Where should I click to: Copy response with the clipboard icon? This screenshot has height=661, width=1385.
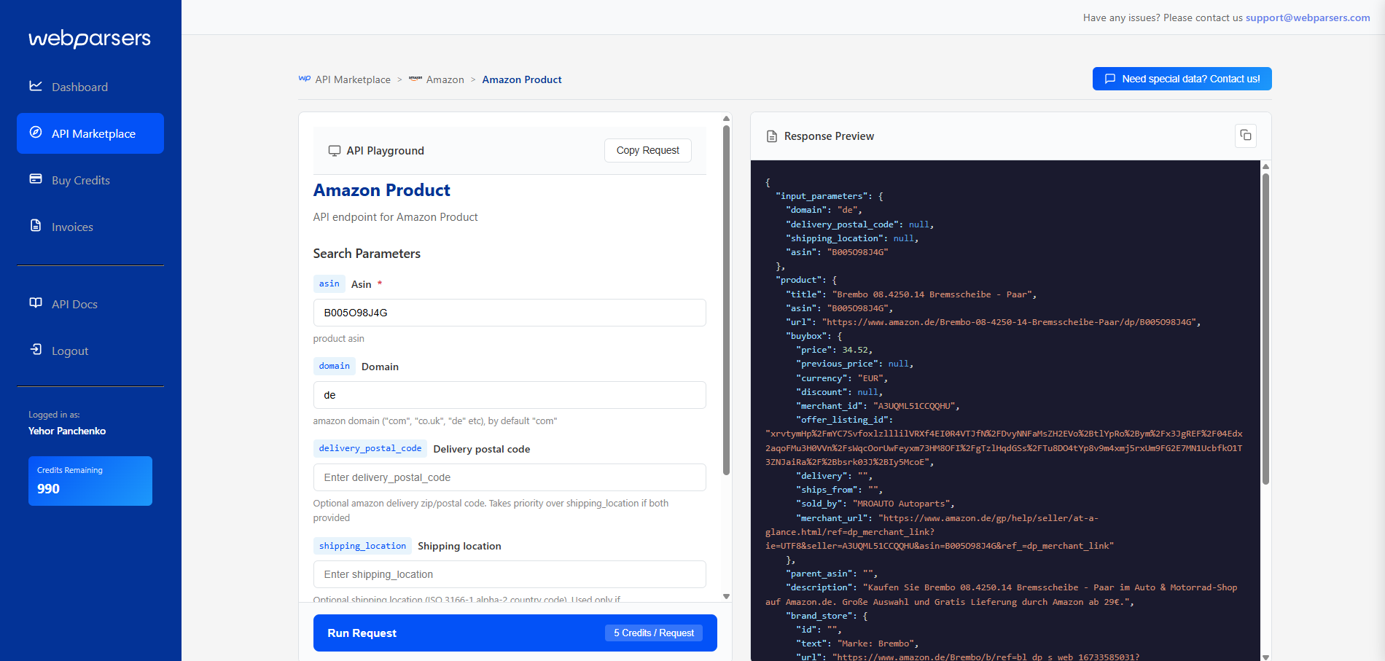(1246, 136)
